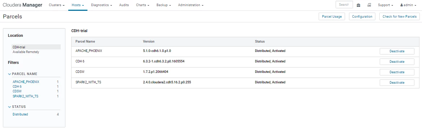Filter by CDH 6 parcel name
Screen dimensions: 422x131
point(17,87)
